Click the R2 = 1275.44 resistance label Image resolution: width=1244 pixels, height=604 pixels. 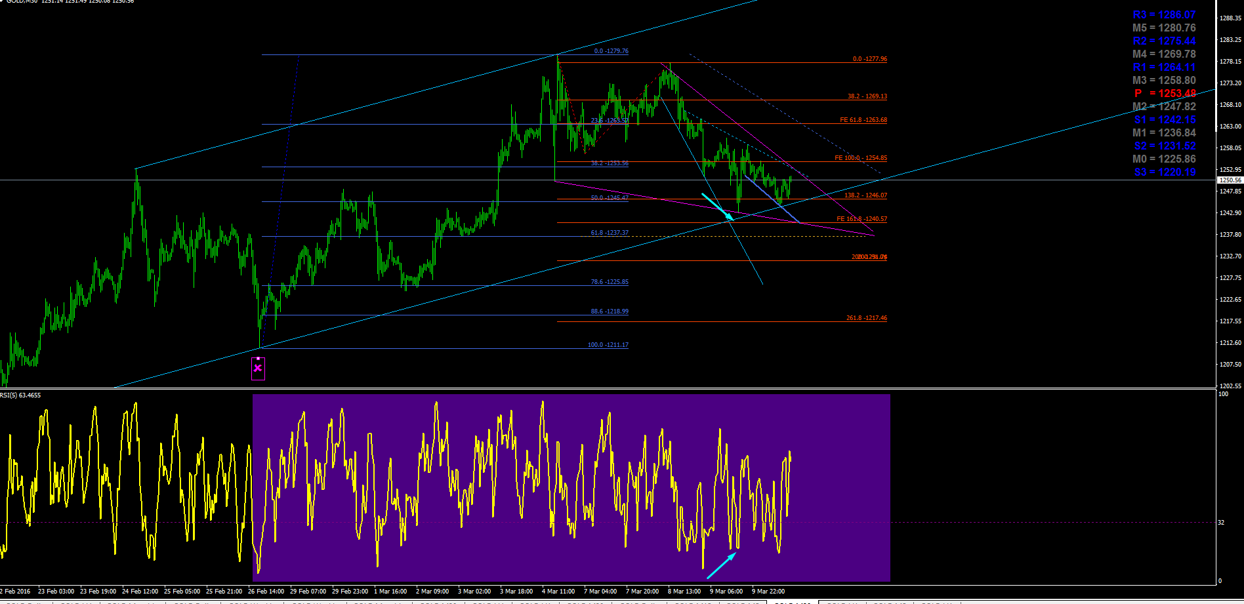tap(1164, 41)
